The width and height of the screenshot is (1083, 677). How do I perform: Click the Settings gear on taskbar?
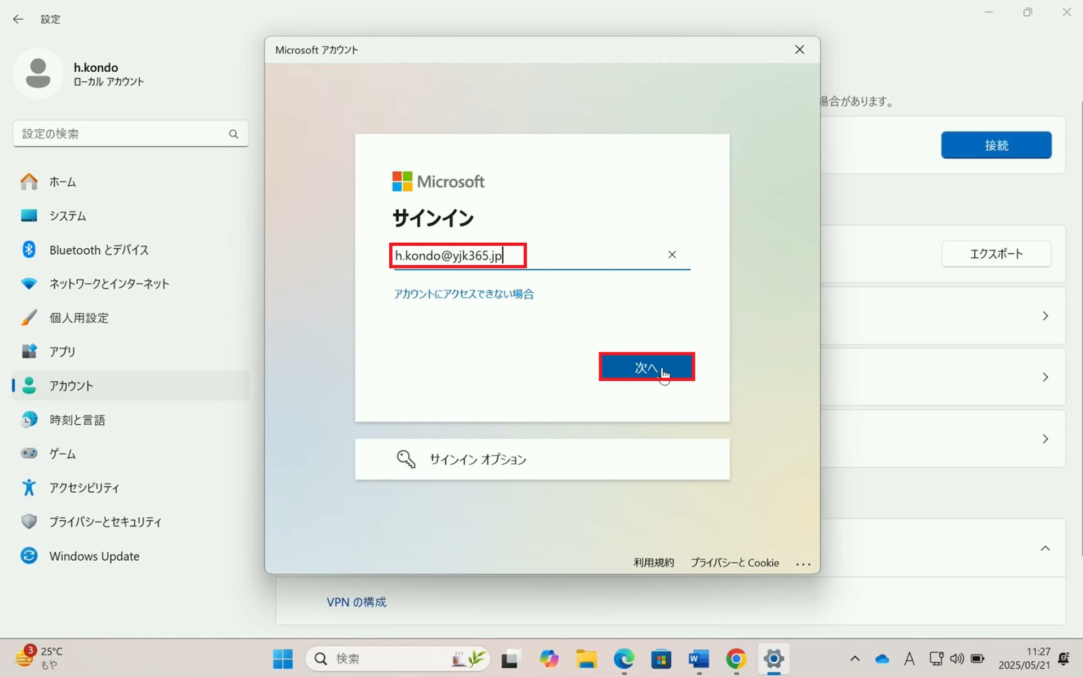(x=774, y=658)
